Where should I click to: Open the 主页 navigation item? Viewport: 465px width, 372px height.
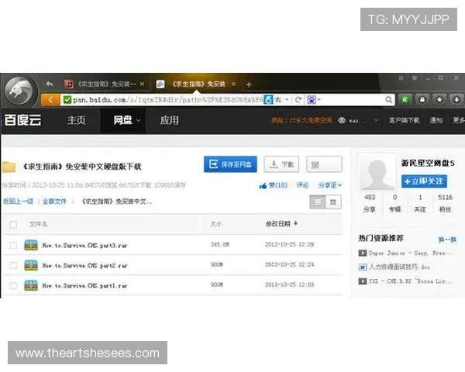pos(77,120)
